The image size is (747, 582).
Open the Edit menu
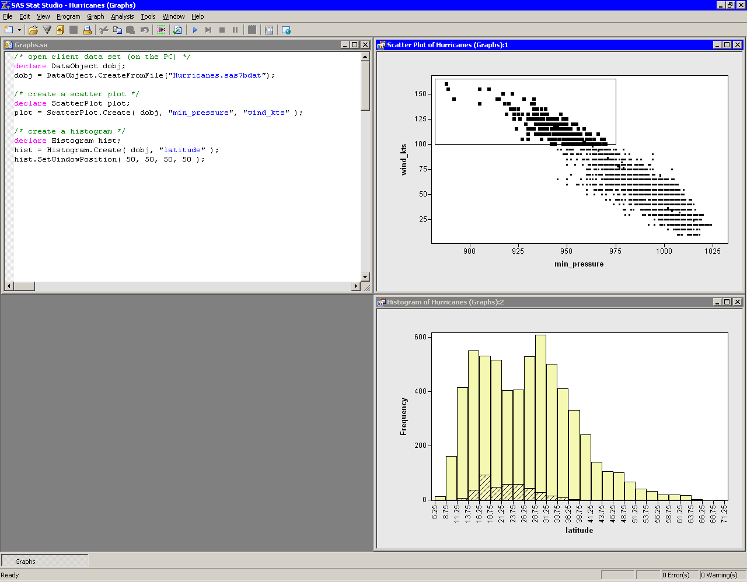[25, 16]
